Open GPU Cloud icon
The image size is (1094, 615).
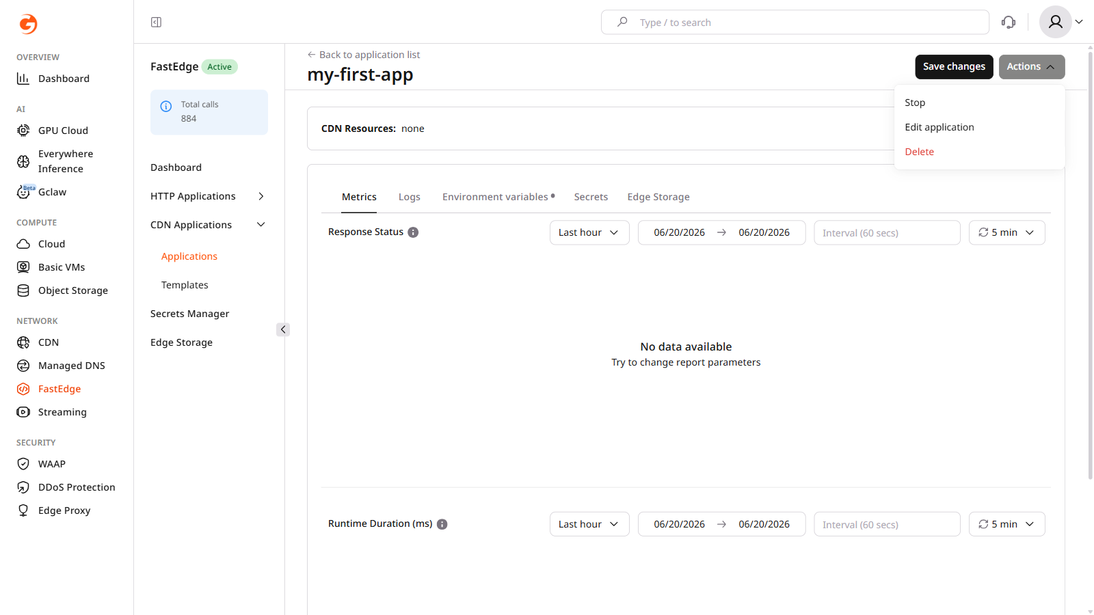point(23,131)
